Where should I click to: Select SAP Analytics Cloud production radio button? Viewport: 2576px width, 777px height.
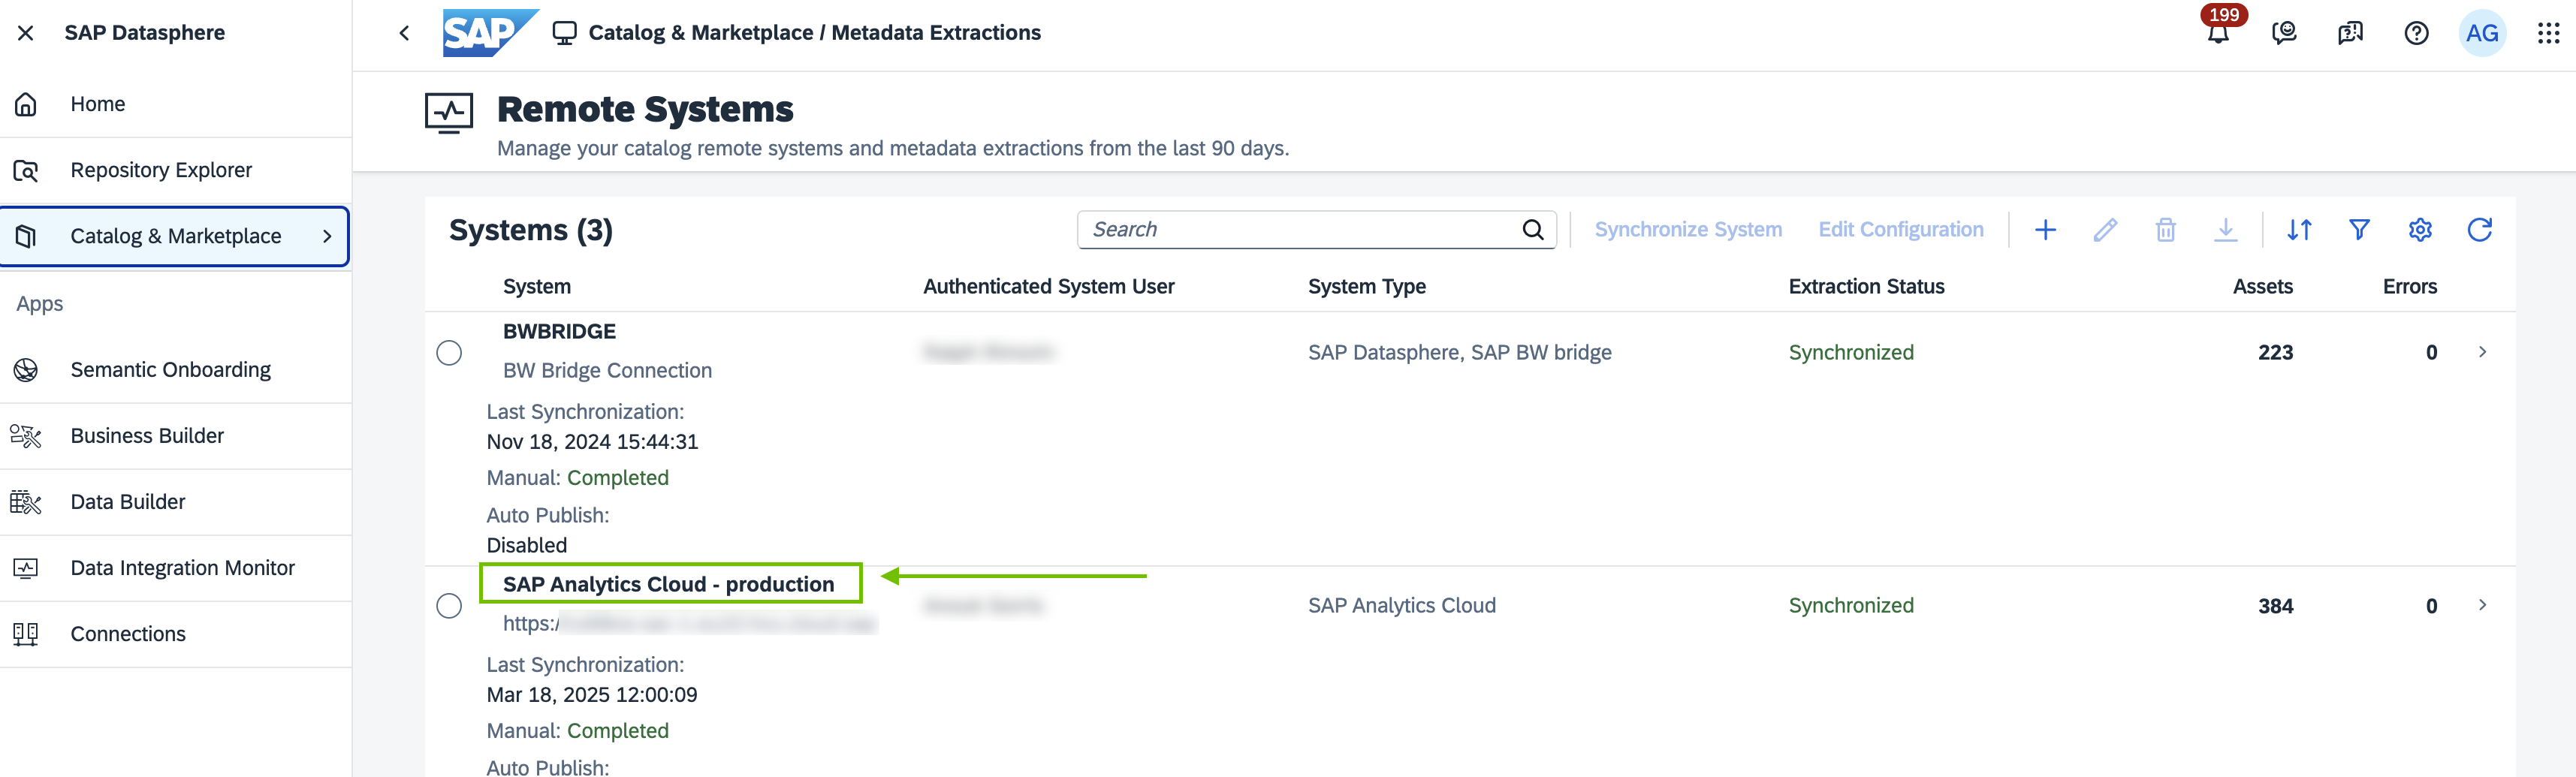click(x=449, y=606)
